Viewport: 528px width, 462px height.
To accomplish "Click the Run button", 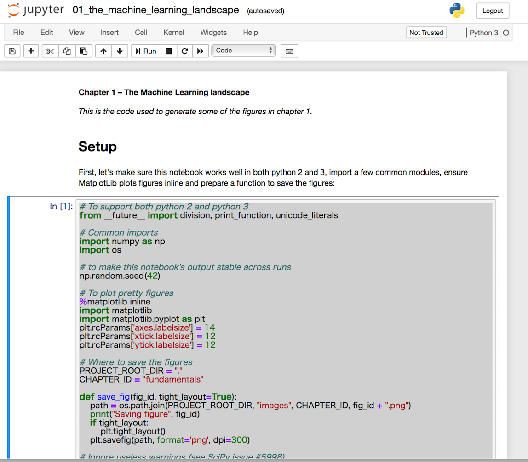I will tap(145, 51).
